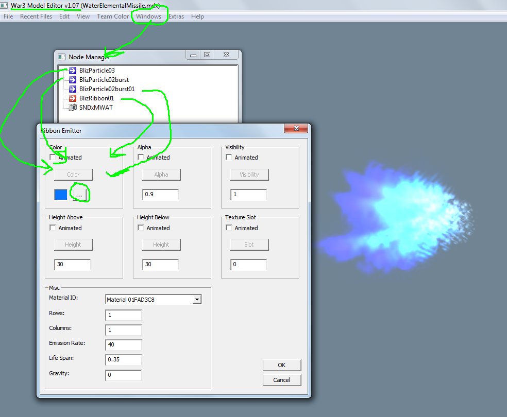This screenshot has width=507, height=417.
Task: Edit the Height Above value field
Action: pos(73,265)
